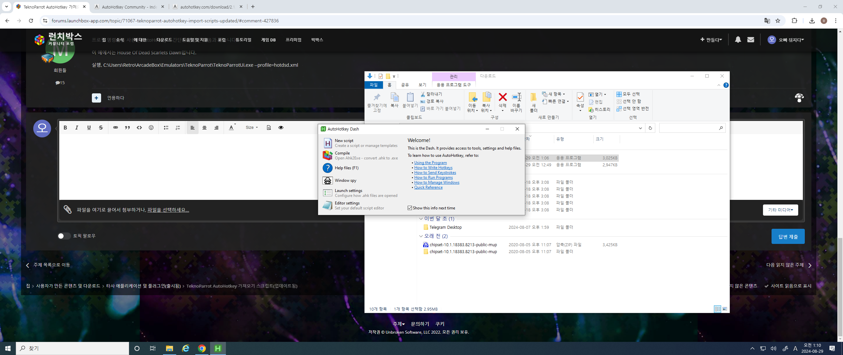Open 게임 DB in forum menu
This screenshot has width=843, height=355.
pyautogui.click(x=268, y=40)
